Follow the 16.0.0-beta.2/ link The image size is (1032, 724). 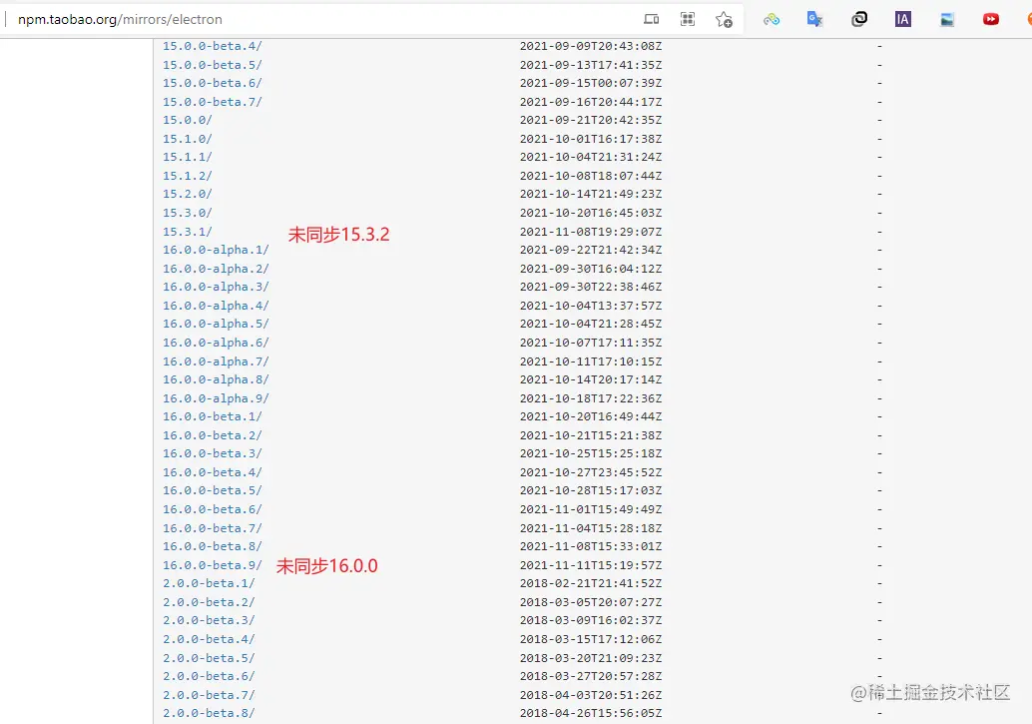[x=212, y=435]
